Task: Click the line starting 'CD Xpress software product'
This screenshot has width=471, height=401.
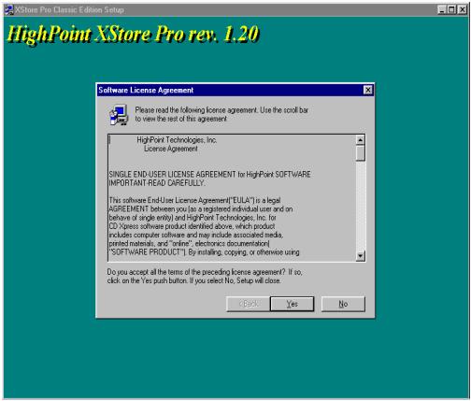Action: (x=192, y=226)
